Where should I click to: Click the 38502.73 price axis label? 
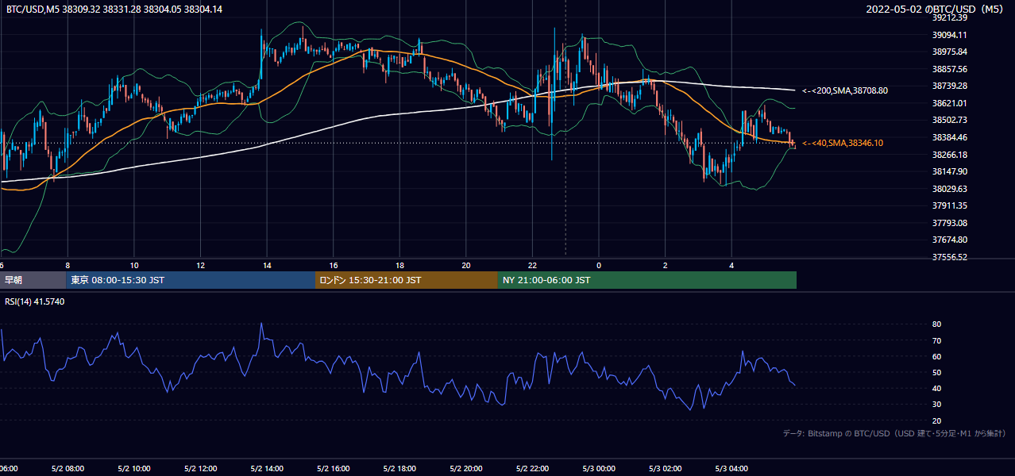(950, 120)
